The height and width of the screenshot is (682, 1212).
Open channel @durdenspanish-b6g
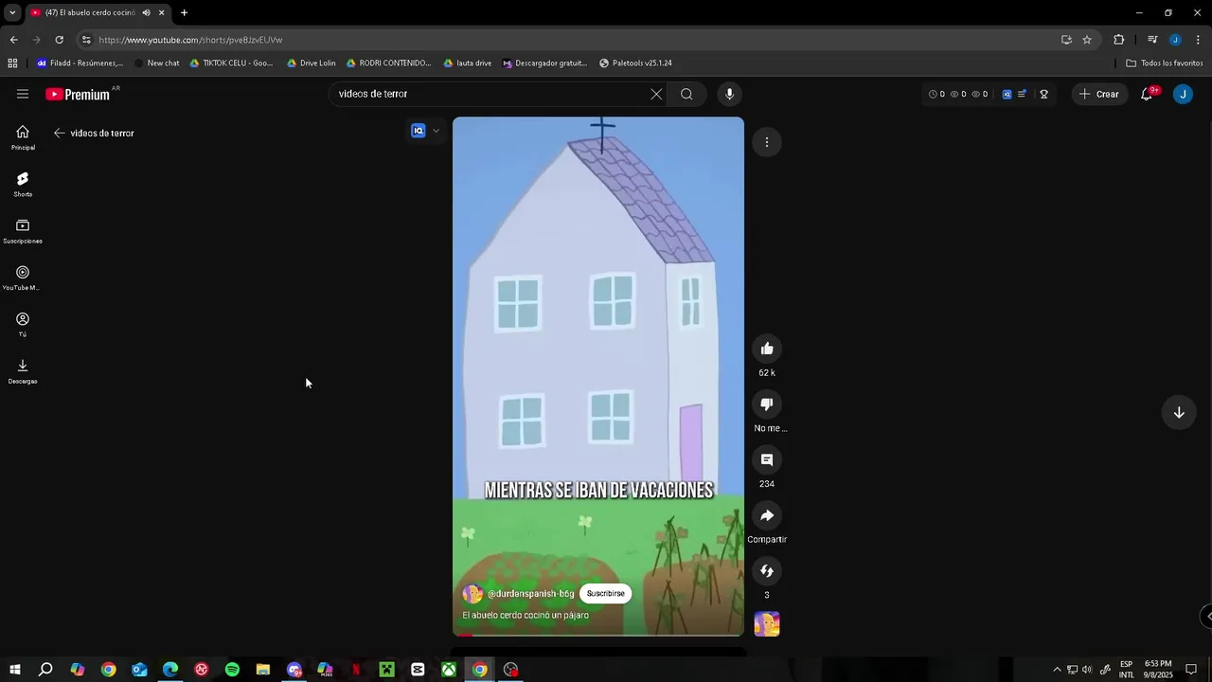click(530, 594)
